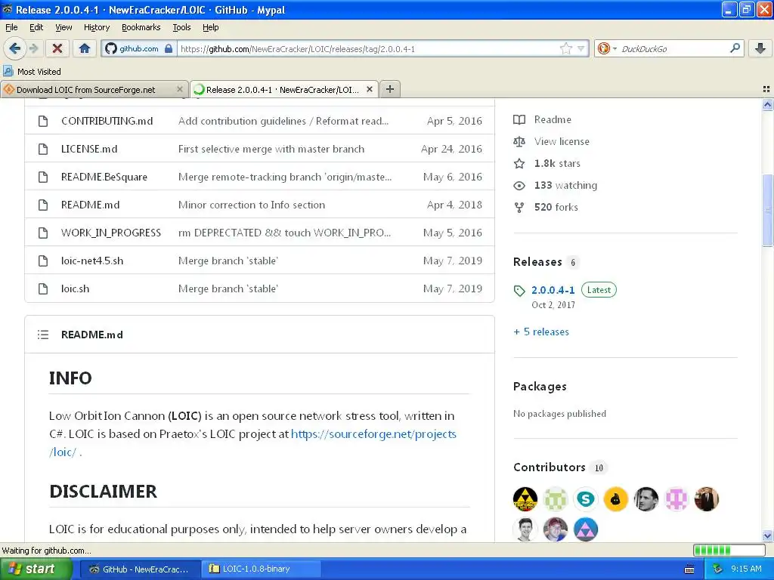Close the Download LOIC from SourceForge tab

pos(180,89)
